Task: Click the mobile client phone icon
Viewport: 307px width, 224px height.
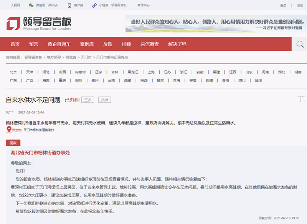Action: pyautogui.click(x=69, y=5)
